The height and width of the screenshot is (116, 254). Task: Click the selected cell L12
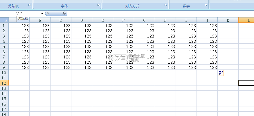[x=246, y=83]
